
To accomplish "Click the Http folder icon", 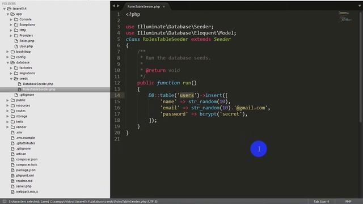I will [x=16, y=30].
